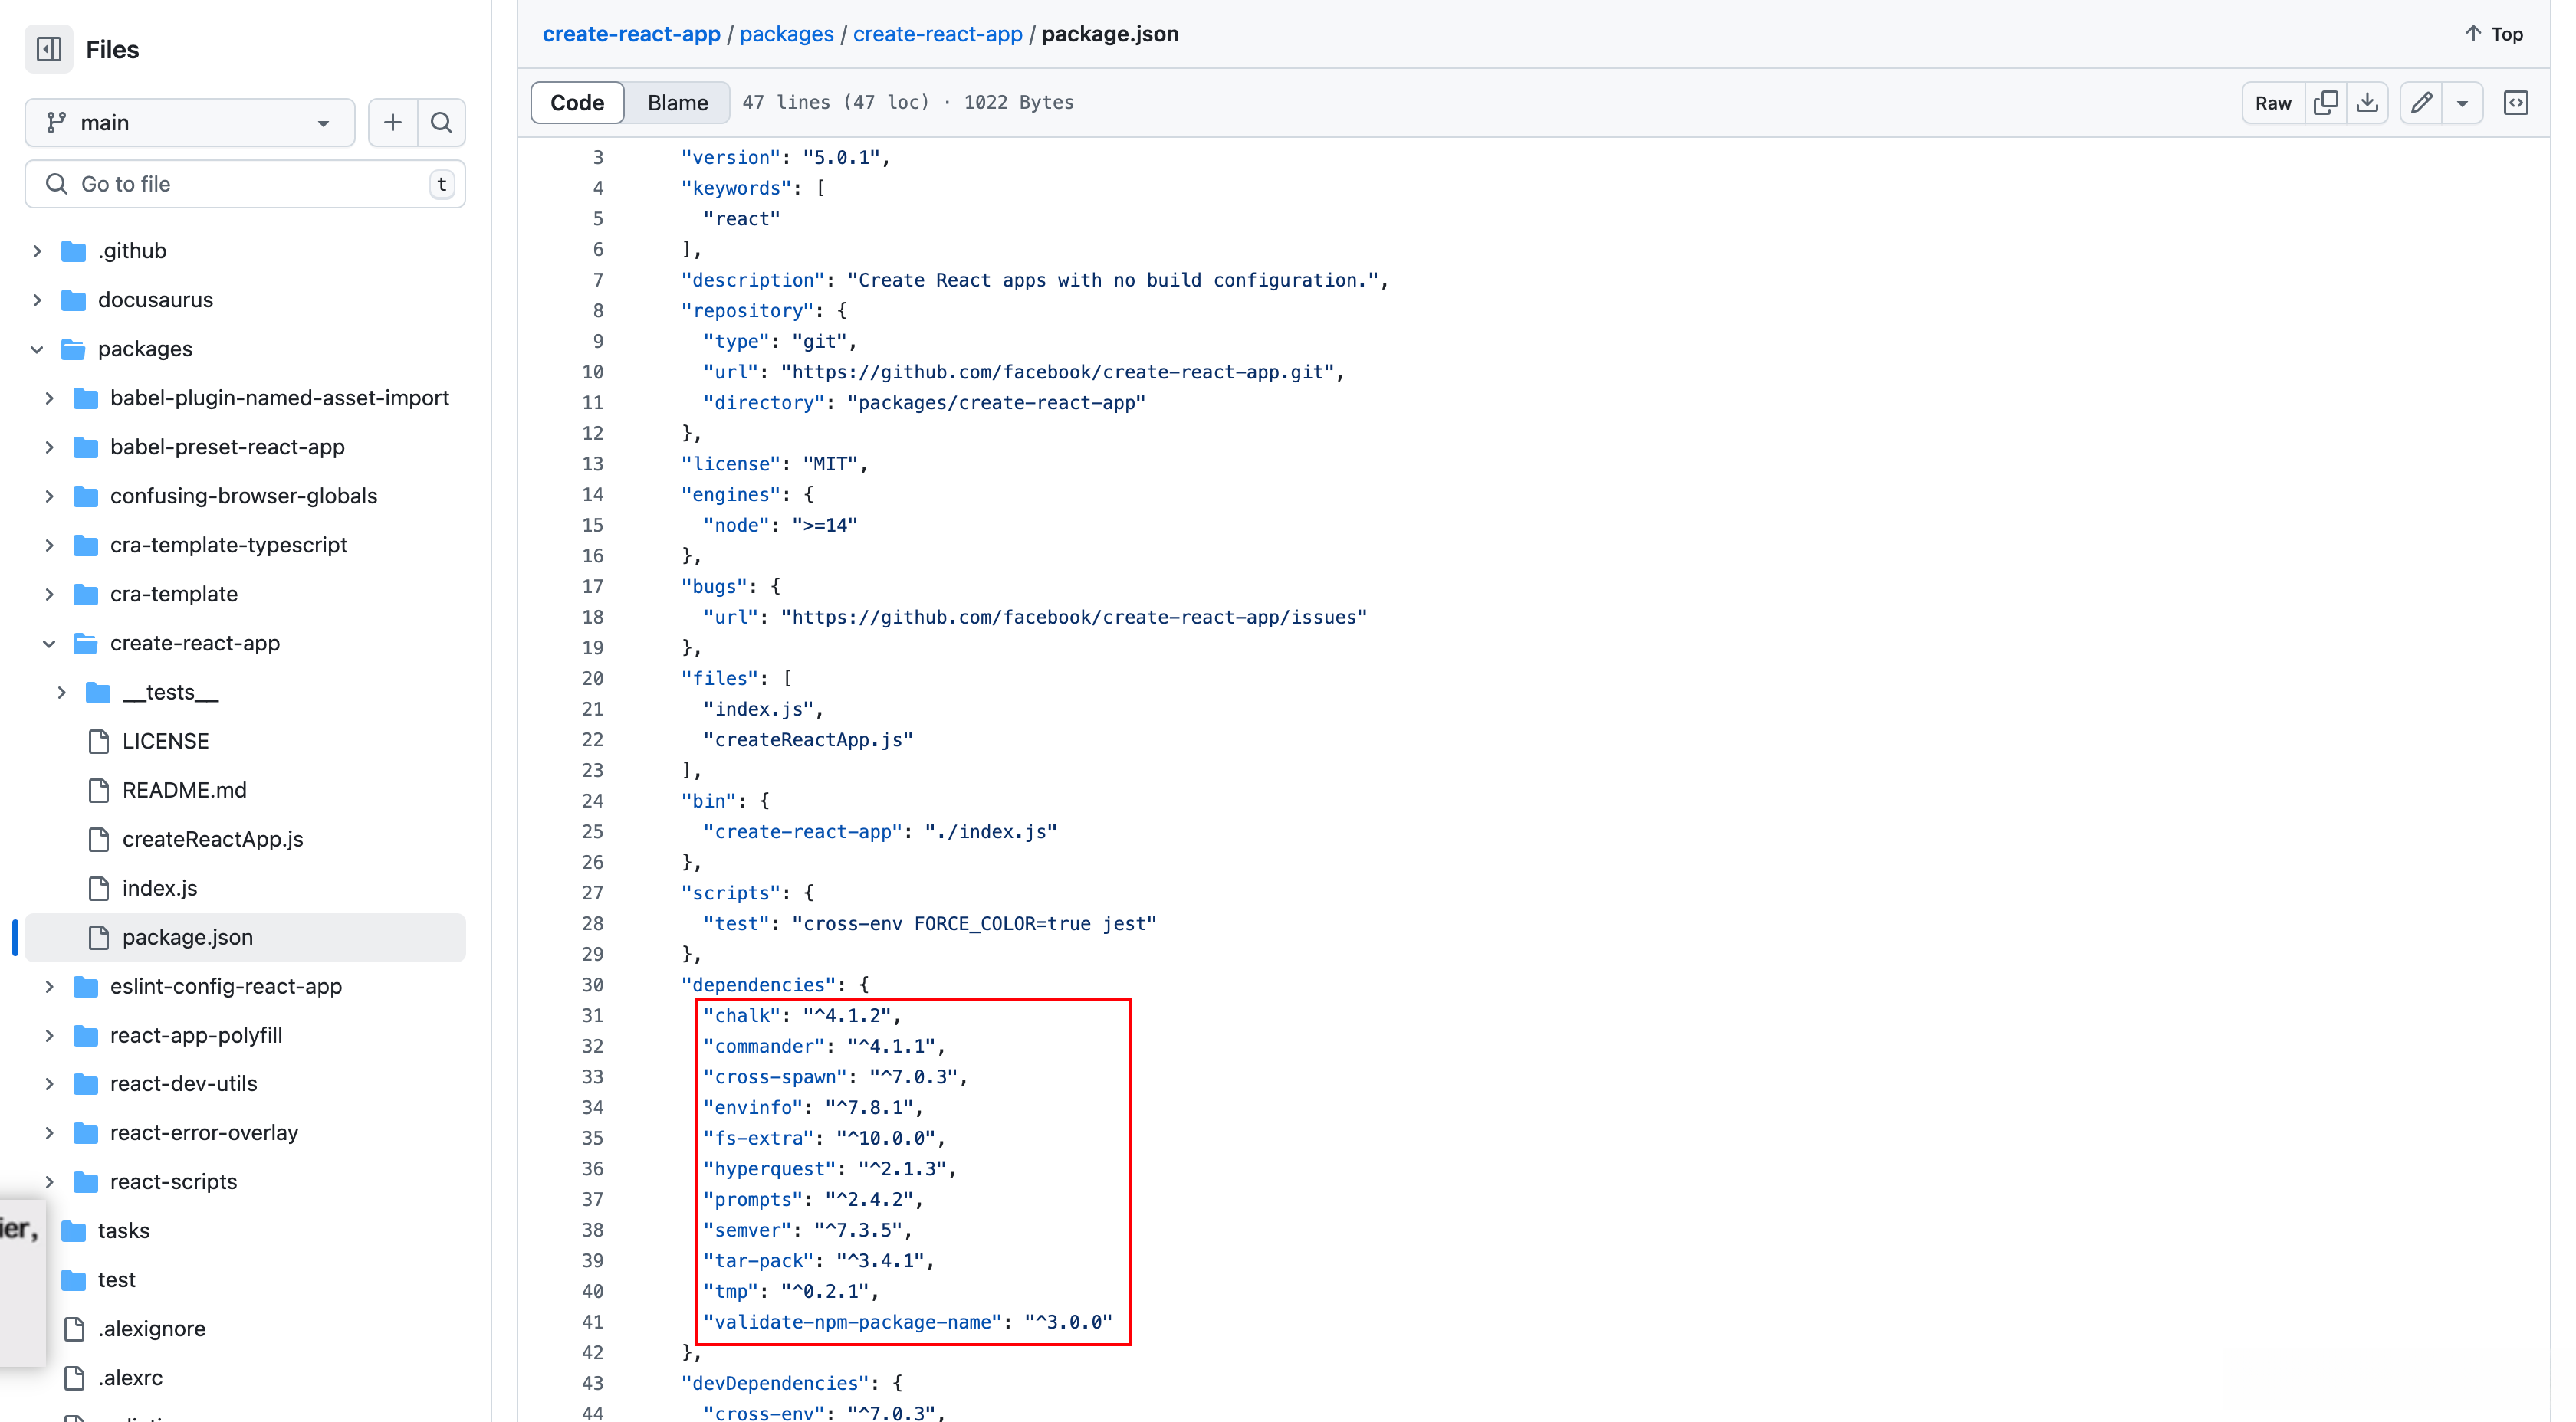The height and width of the screenshot is (1422, 2576).
Task: Copy raw file contents icon
Action: tap(2325, 103)
